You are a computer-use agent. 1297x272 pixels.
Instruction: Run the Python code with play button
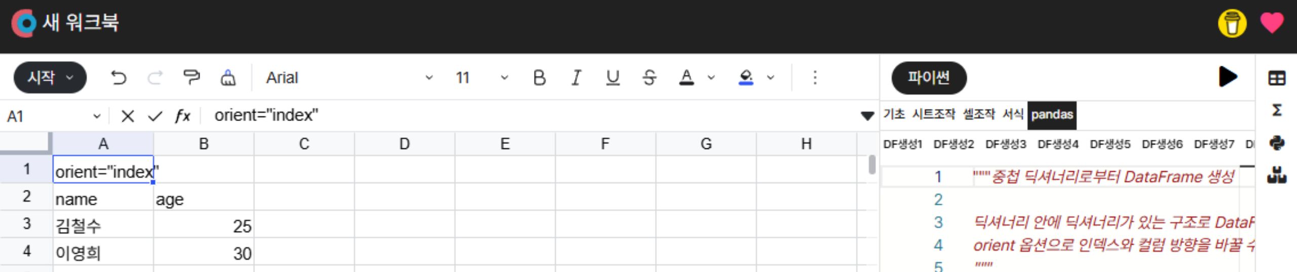tap(1228, 77)
